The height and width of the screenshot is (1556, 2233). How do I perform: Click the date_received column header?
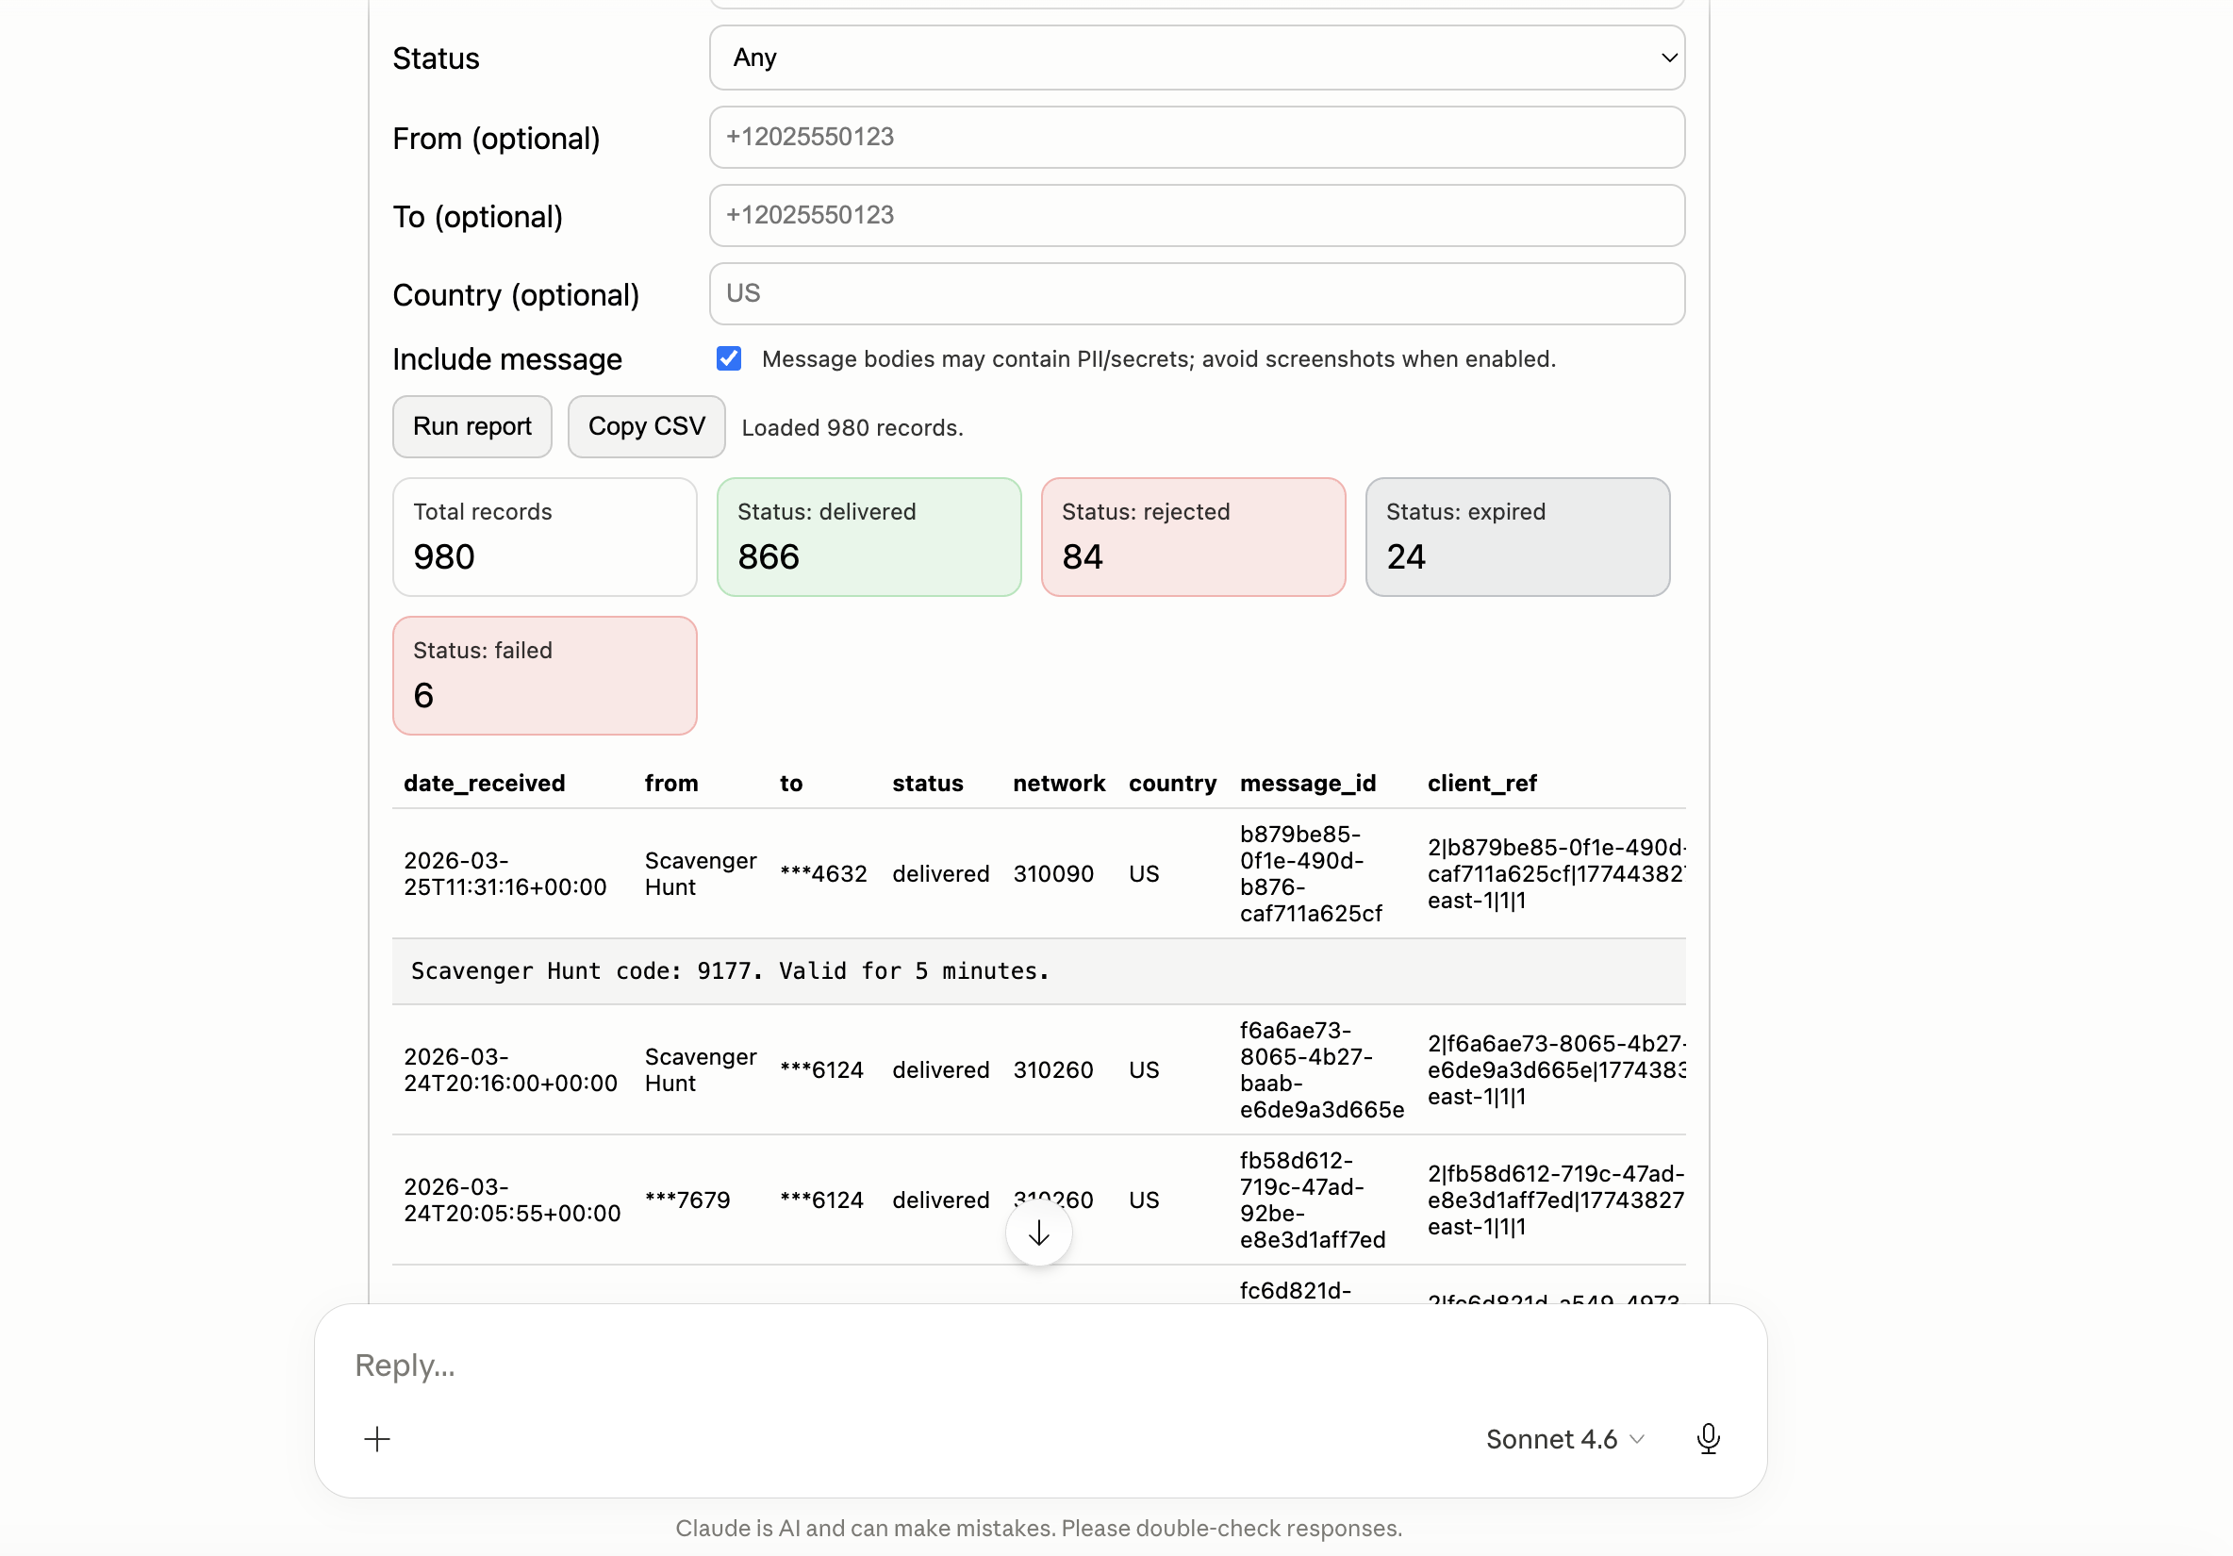[x=484, y=783]
